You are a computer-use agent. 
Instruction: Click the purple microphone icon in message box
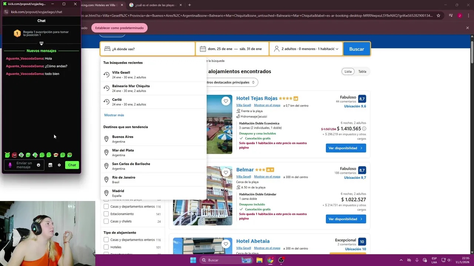tap(10, 165)
